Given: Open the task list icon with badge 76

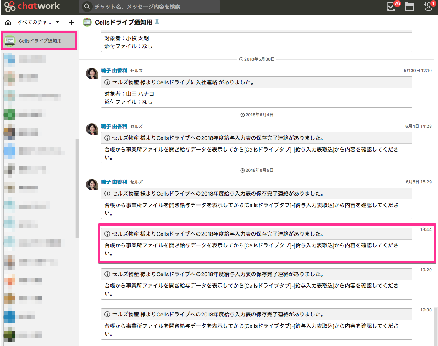Looking at the screenshot, I should (x=391, y=6).
